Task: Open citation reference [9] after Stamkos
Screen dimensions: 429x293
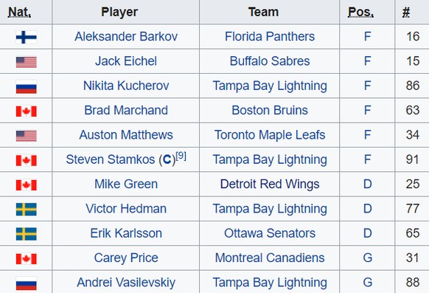Action: pyautogui.click(x=181, y=156)
